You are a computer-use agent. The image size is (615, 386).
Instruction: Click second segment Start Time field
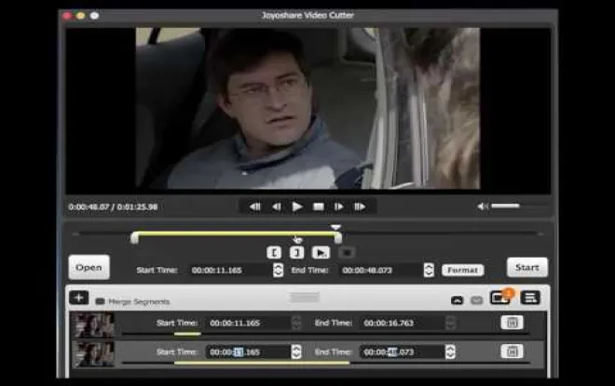pos(247,352)
